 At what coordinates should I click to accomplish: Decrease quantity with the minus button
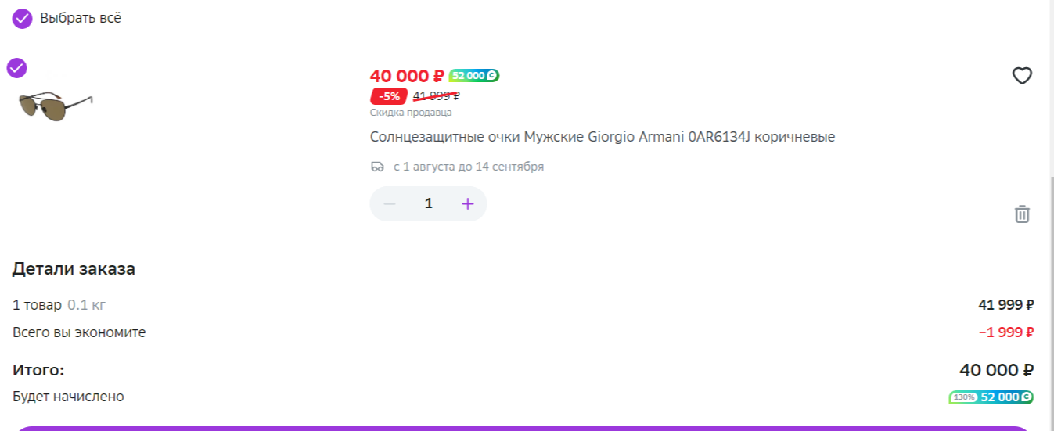coord(390,204)
